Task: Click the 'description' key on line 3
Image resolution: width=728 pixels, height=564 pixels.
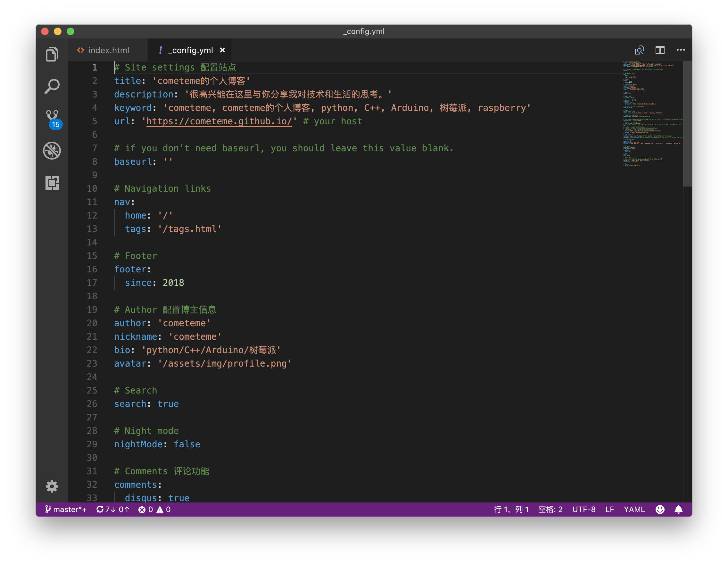Action: (144, 94)
